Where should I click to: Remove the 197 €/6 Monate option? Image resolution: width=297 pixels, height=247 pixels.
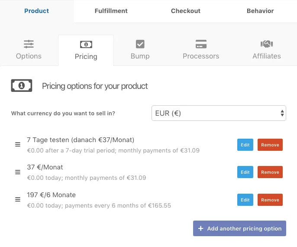coord(270,200)
